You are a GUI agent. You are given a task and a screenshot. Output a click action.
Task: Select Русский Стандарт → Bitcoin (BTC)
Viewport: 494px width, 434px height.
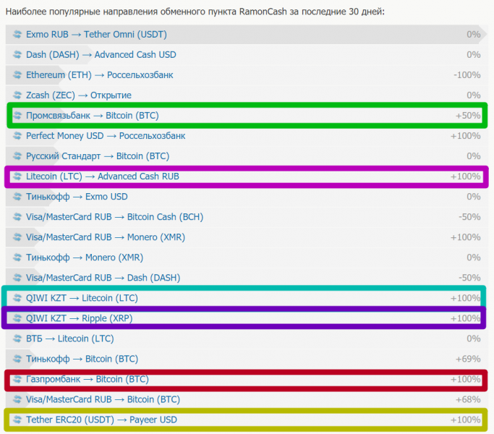tap(98, 156)
